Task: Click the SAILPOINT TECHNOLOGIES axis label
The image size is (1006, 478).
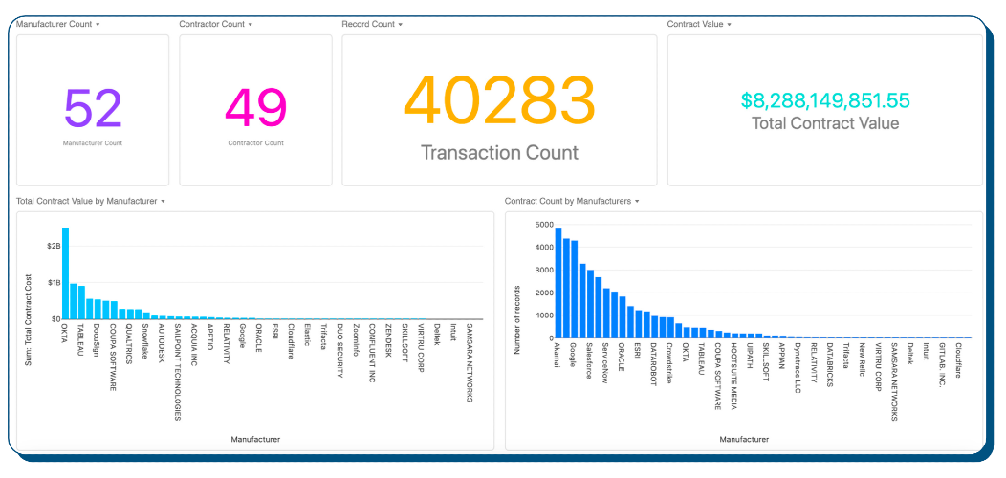Action: 178,372
